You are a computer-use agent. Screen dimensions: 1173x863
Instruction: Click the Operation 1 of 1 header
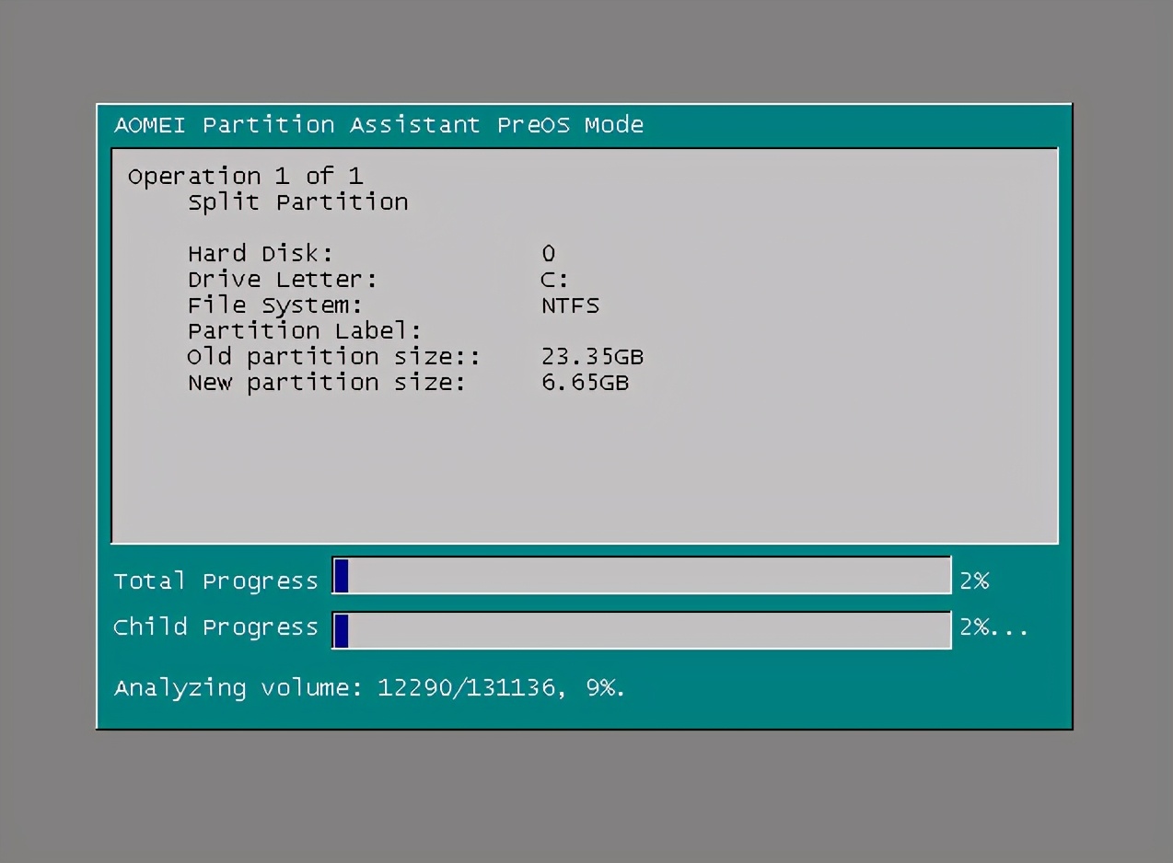[245, 176]
